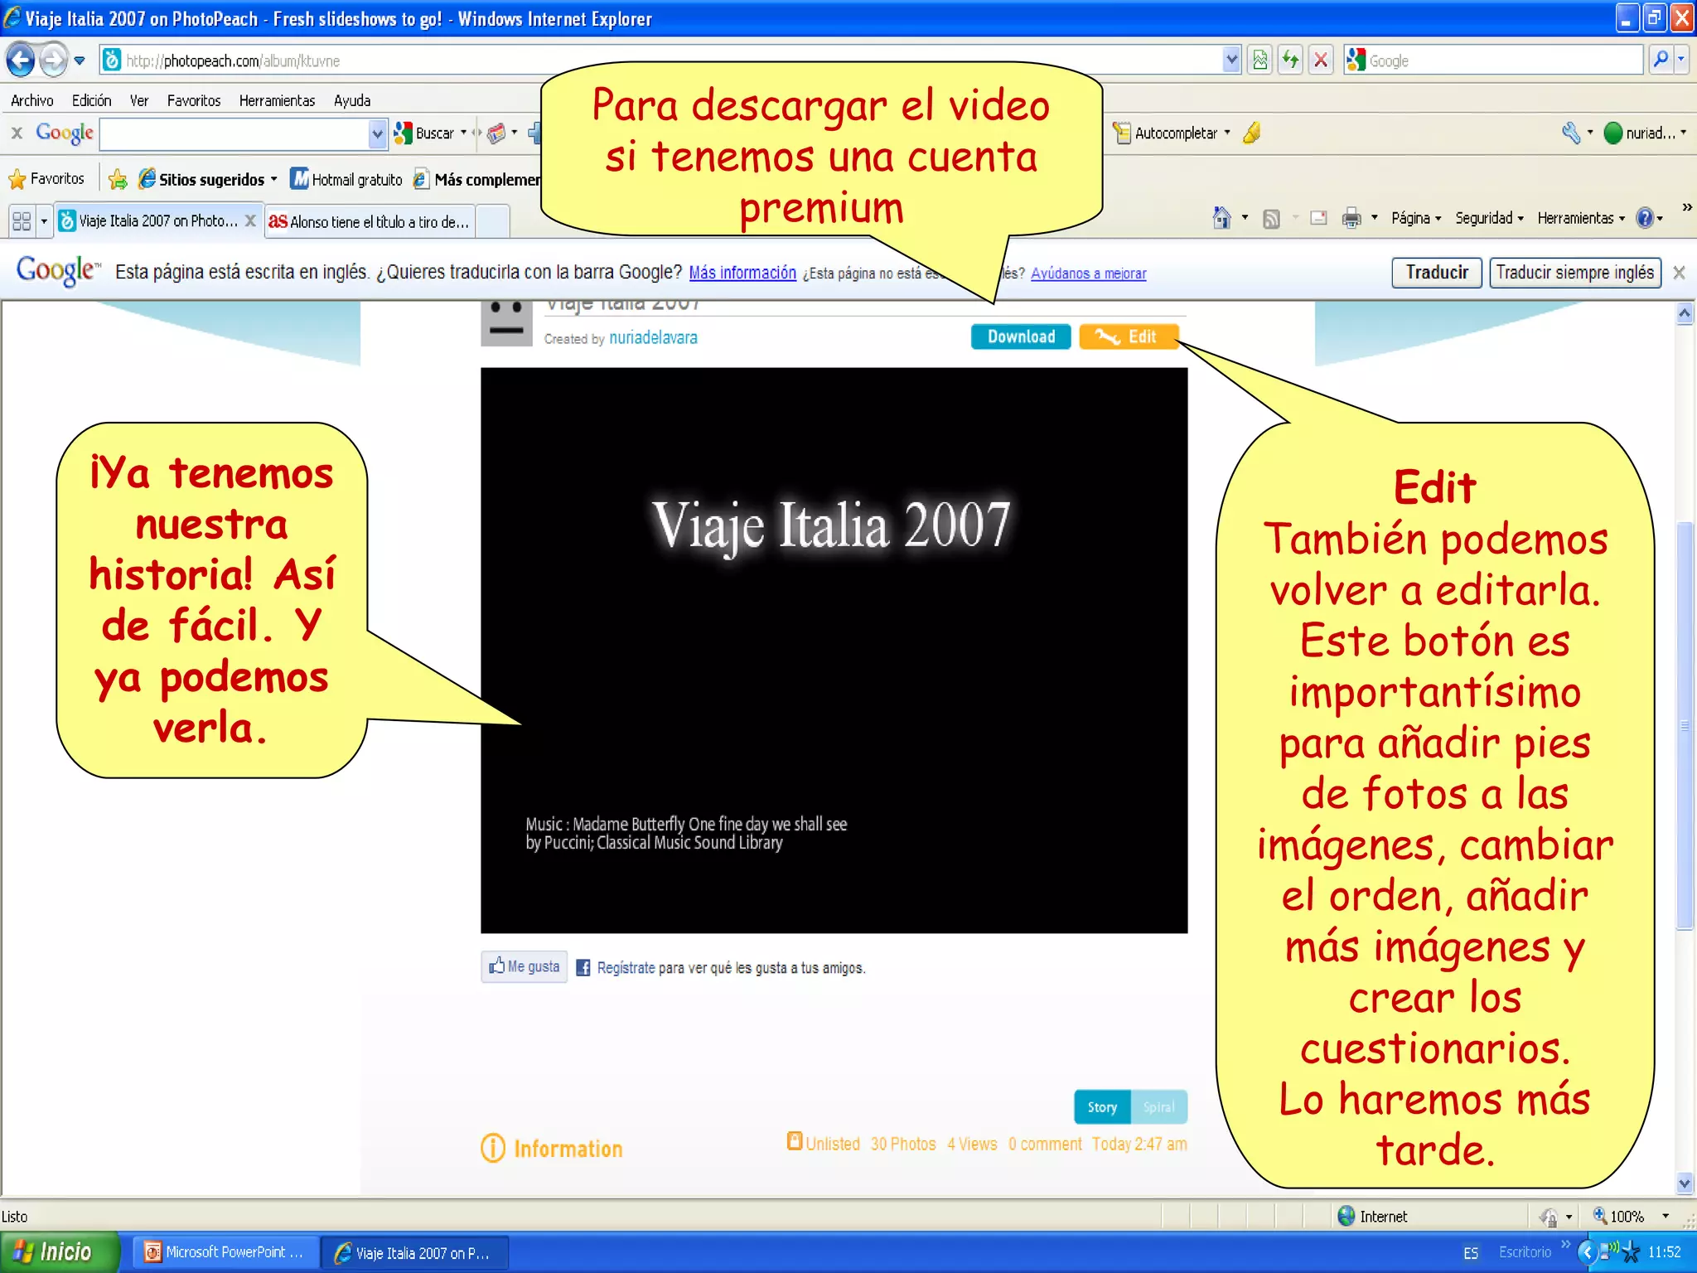
Task: Select the Viaje Italia 2007 tab
Action: (149, 221)
